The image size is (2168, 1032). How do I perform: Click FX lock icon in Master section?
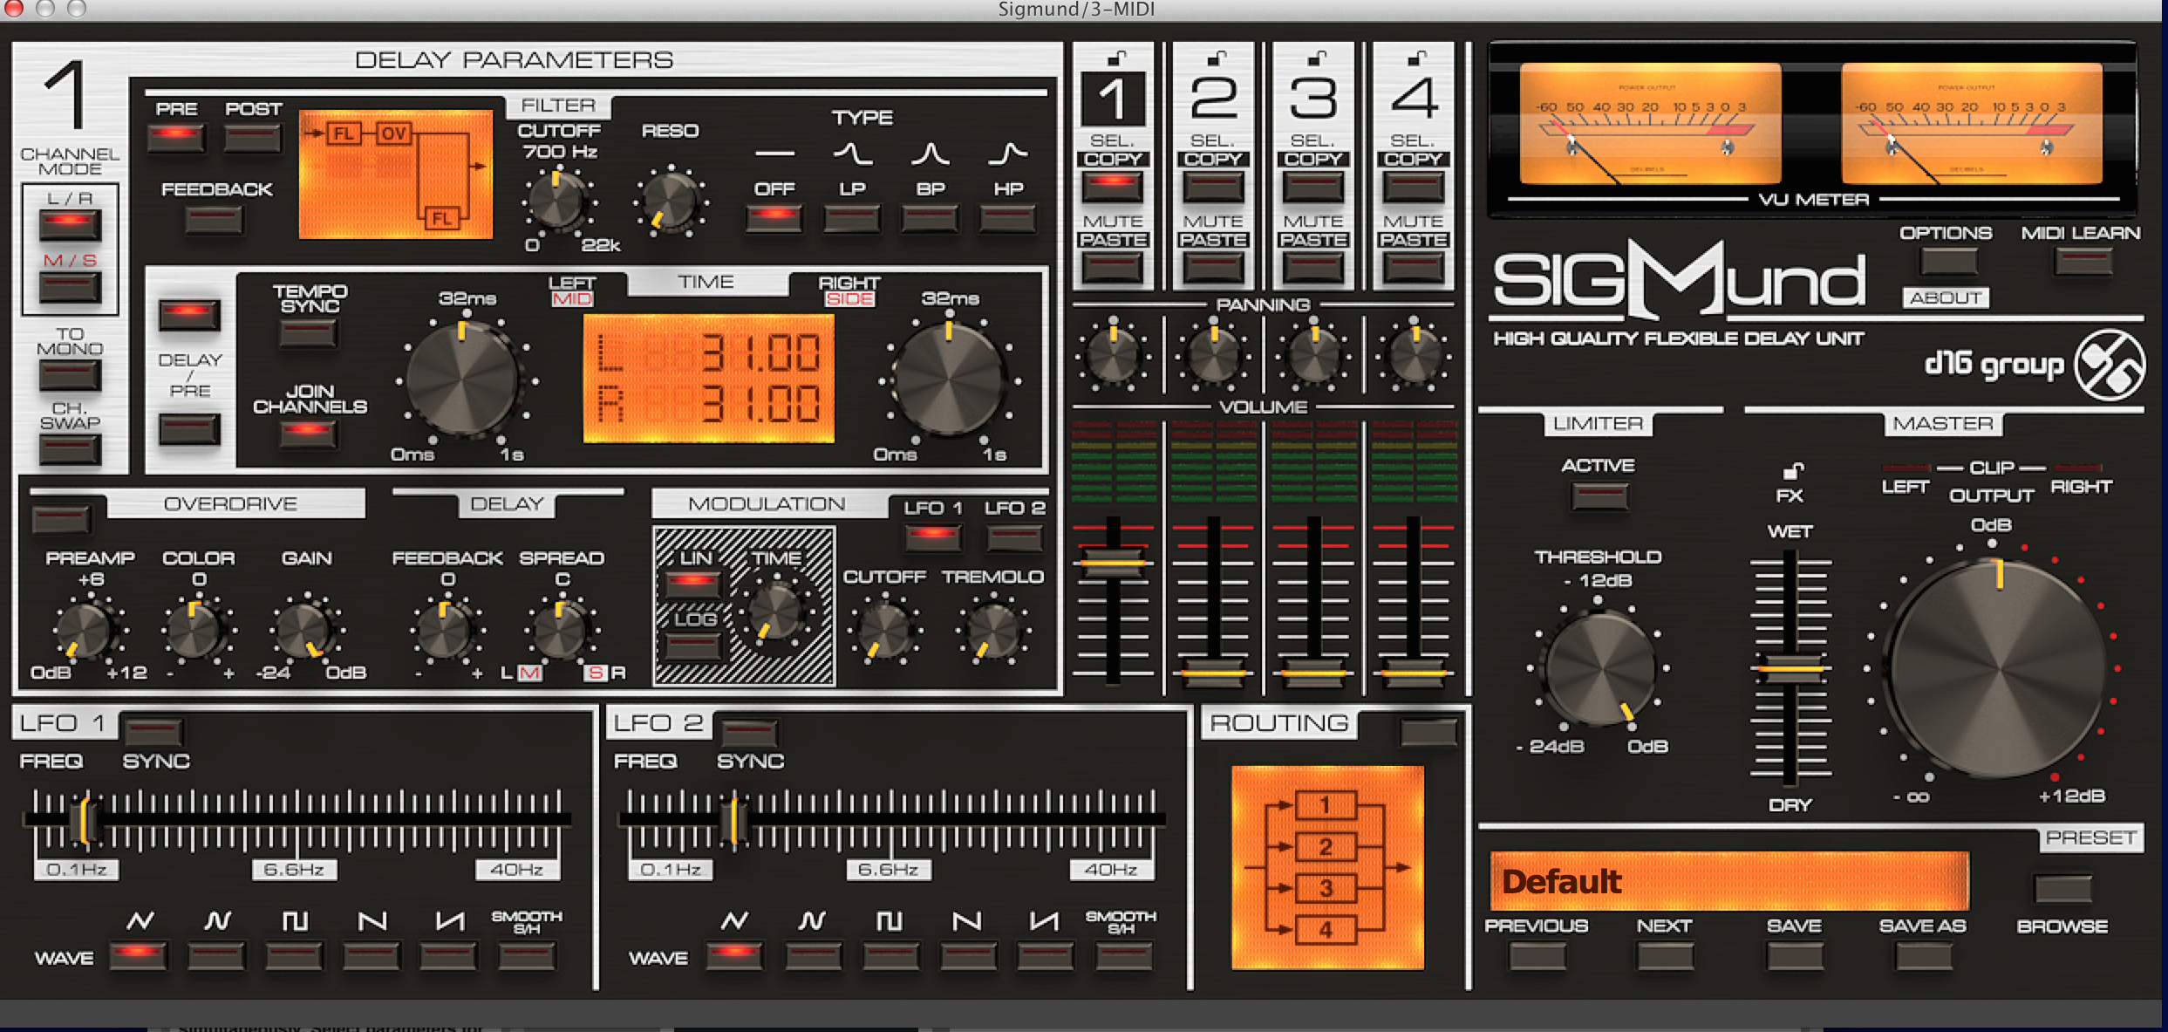[x=1792, y=471]
